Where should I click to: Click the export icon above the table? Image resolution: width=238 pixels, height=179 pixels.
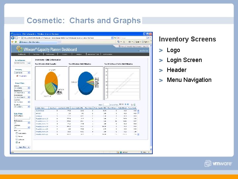tap(134, 104)
